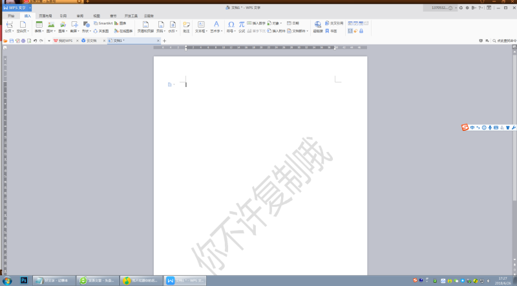
Task: Switch to the 引用 ribbon tab
Action: click(63, 15)
